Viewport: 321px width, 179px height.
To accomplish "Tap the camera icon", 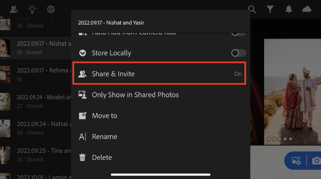I will (316, 161).
